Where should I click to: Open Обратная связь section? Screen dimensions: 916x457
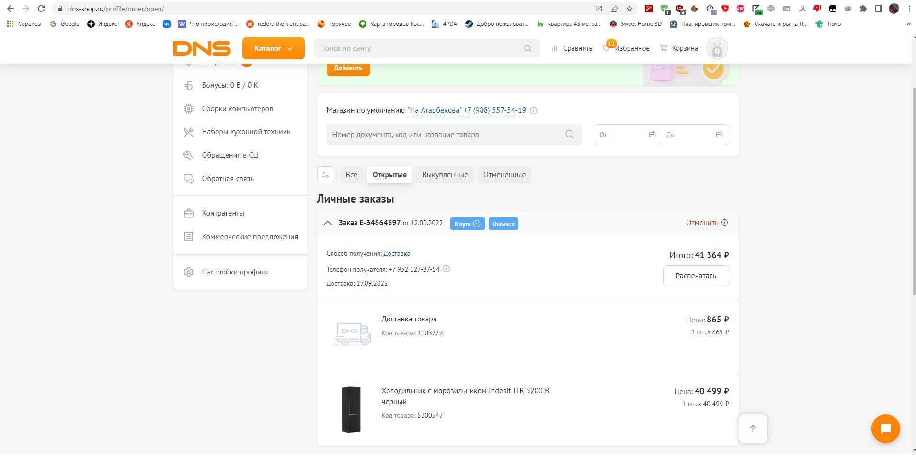point(228,179)
